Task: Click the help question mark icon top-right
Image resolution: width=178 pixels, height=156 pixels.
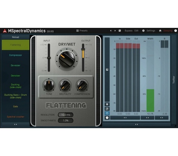Action: click(x=175, y=31)
